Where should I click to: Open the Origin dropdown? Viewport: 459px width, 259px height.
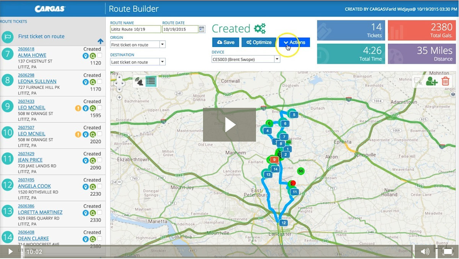click(x=163, y=44)
